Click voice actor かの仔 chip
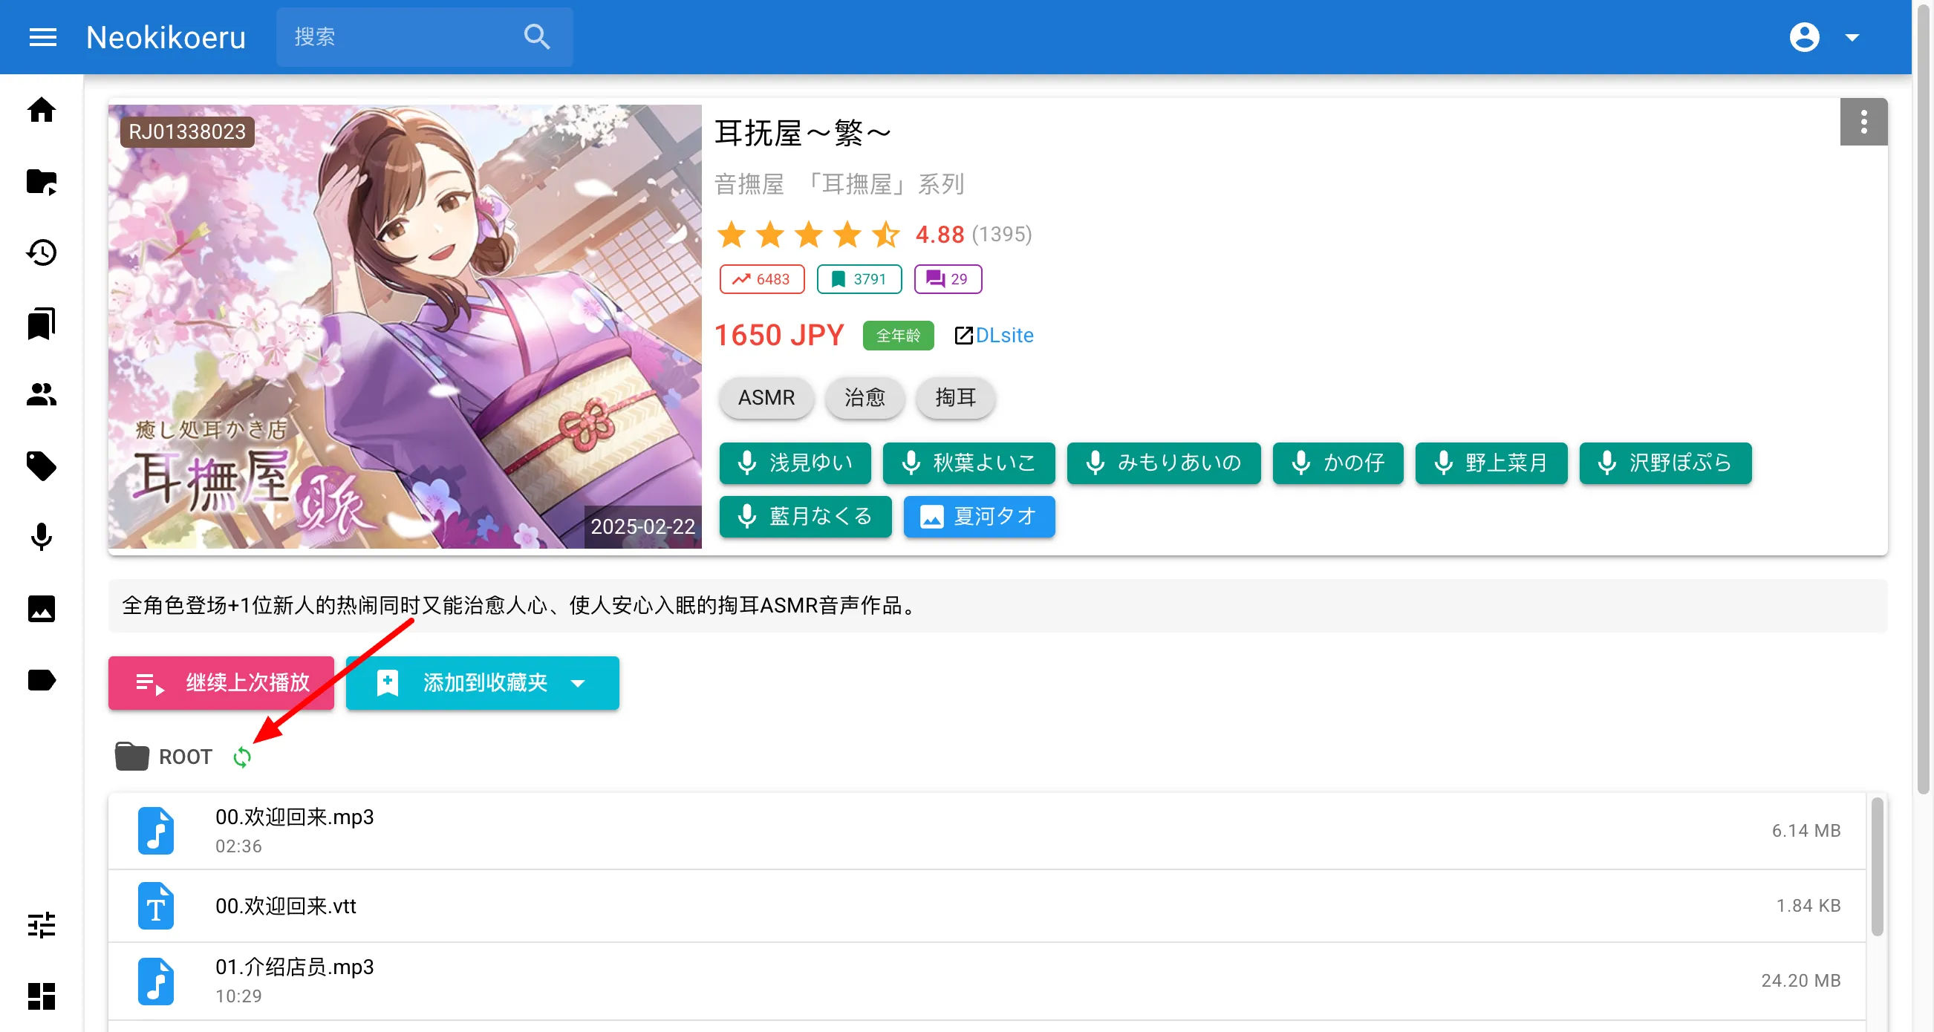Viewport: 1934px width, 1032px height. tap(1338, 463)
